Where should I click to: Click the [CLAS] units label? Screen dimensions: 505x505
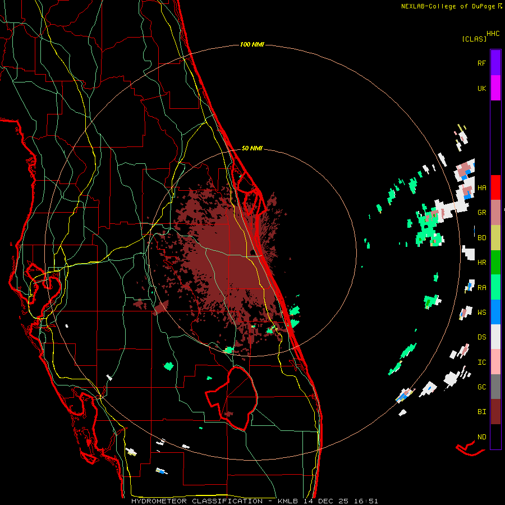coord(474,39)
